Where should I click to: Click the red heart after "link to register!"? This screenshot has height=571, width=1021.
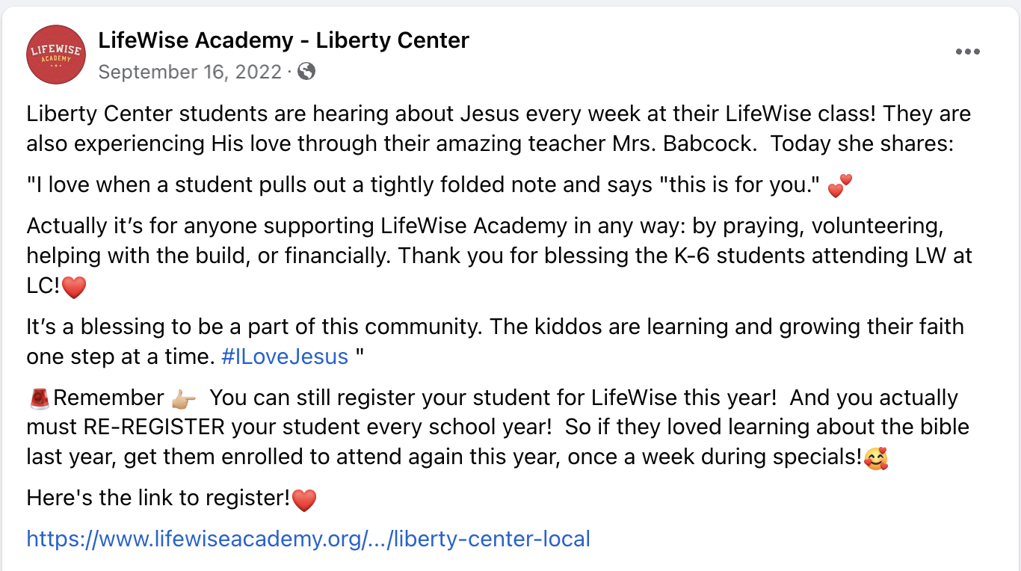(x=304, y=499)
